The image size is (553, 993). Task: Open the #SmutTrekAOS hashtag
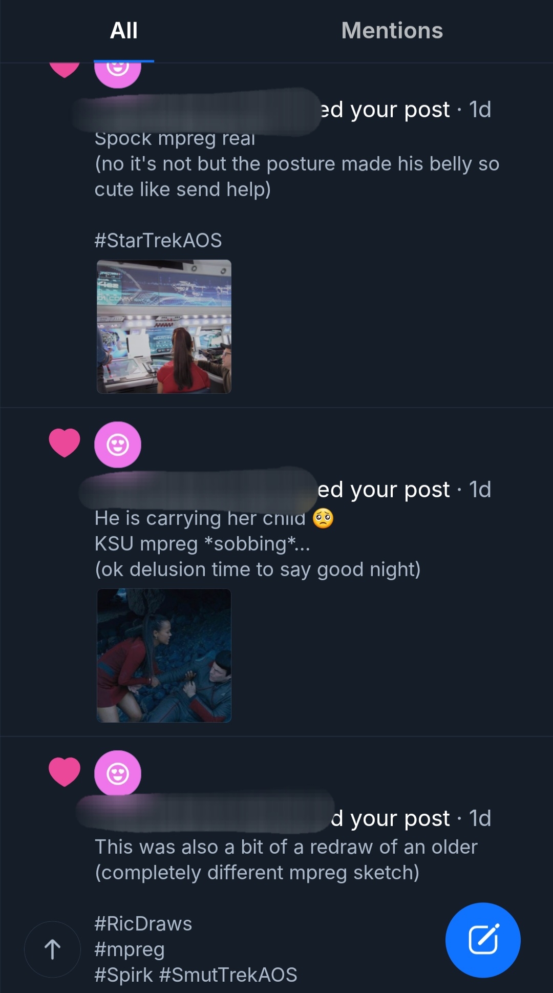pos(228,975)
